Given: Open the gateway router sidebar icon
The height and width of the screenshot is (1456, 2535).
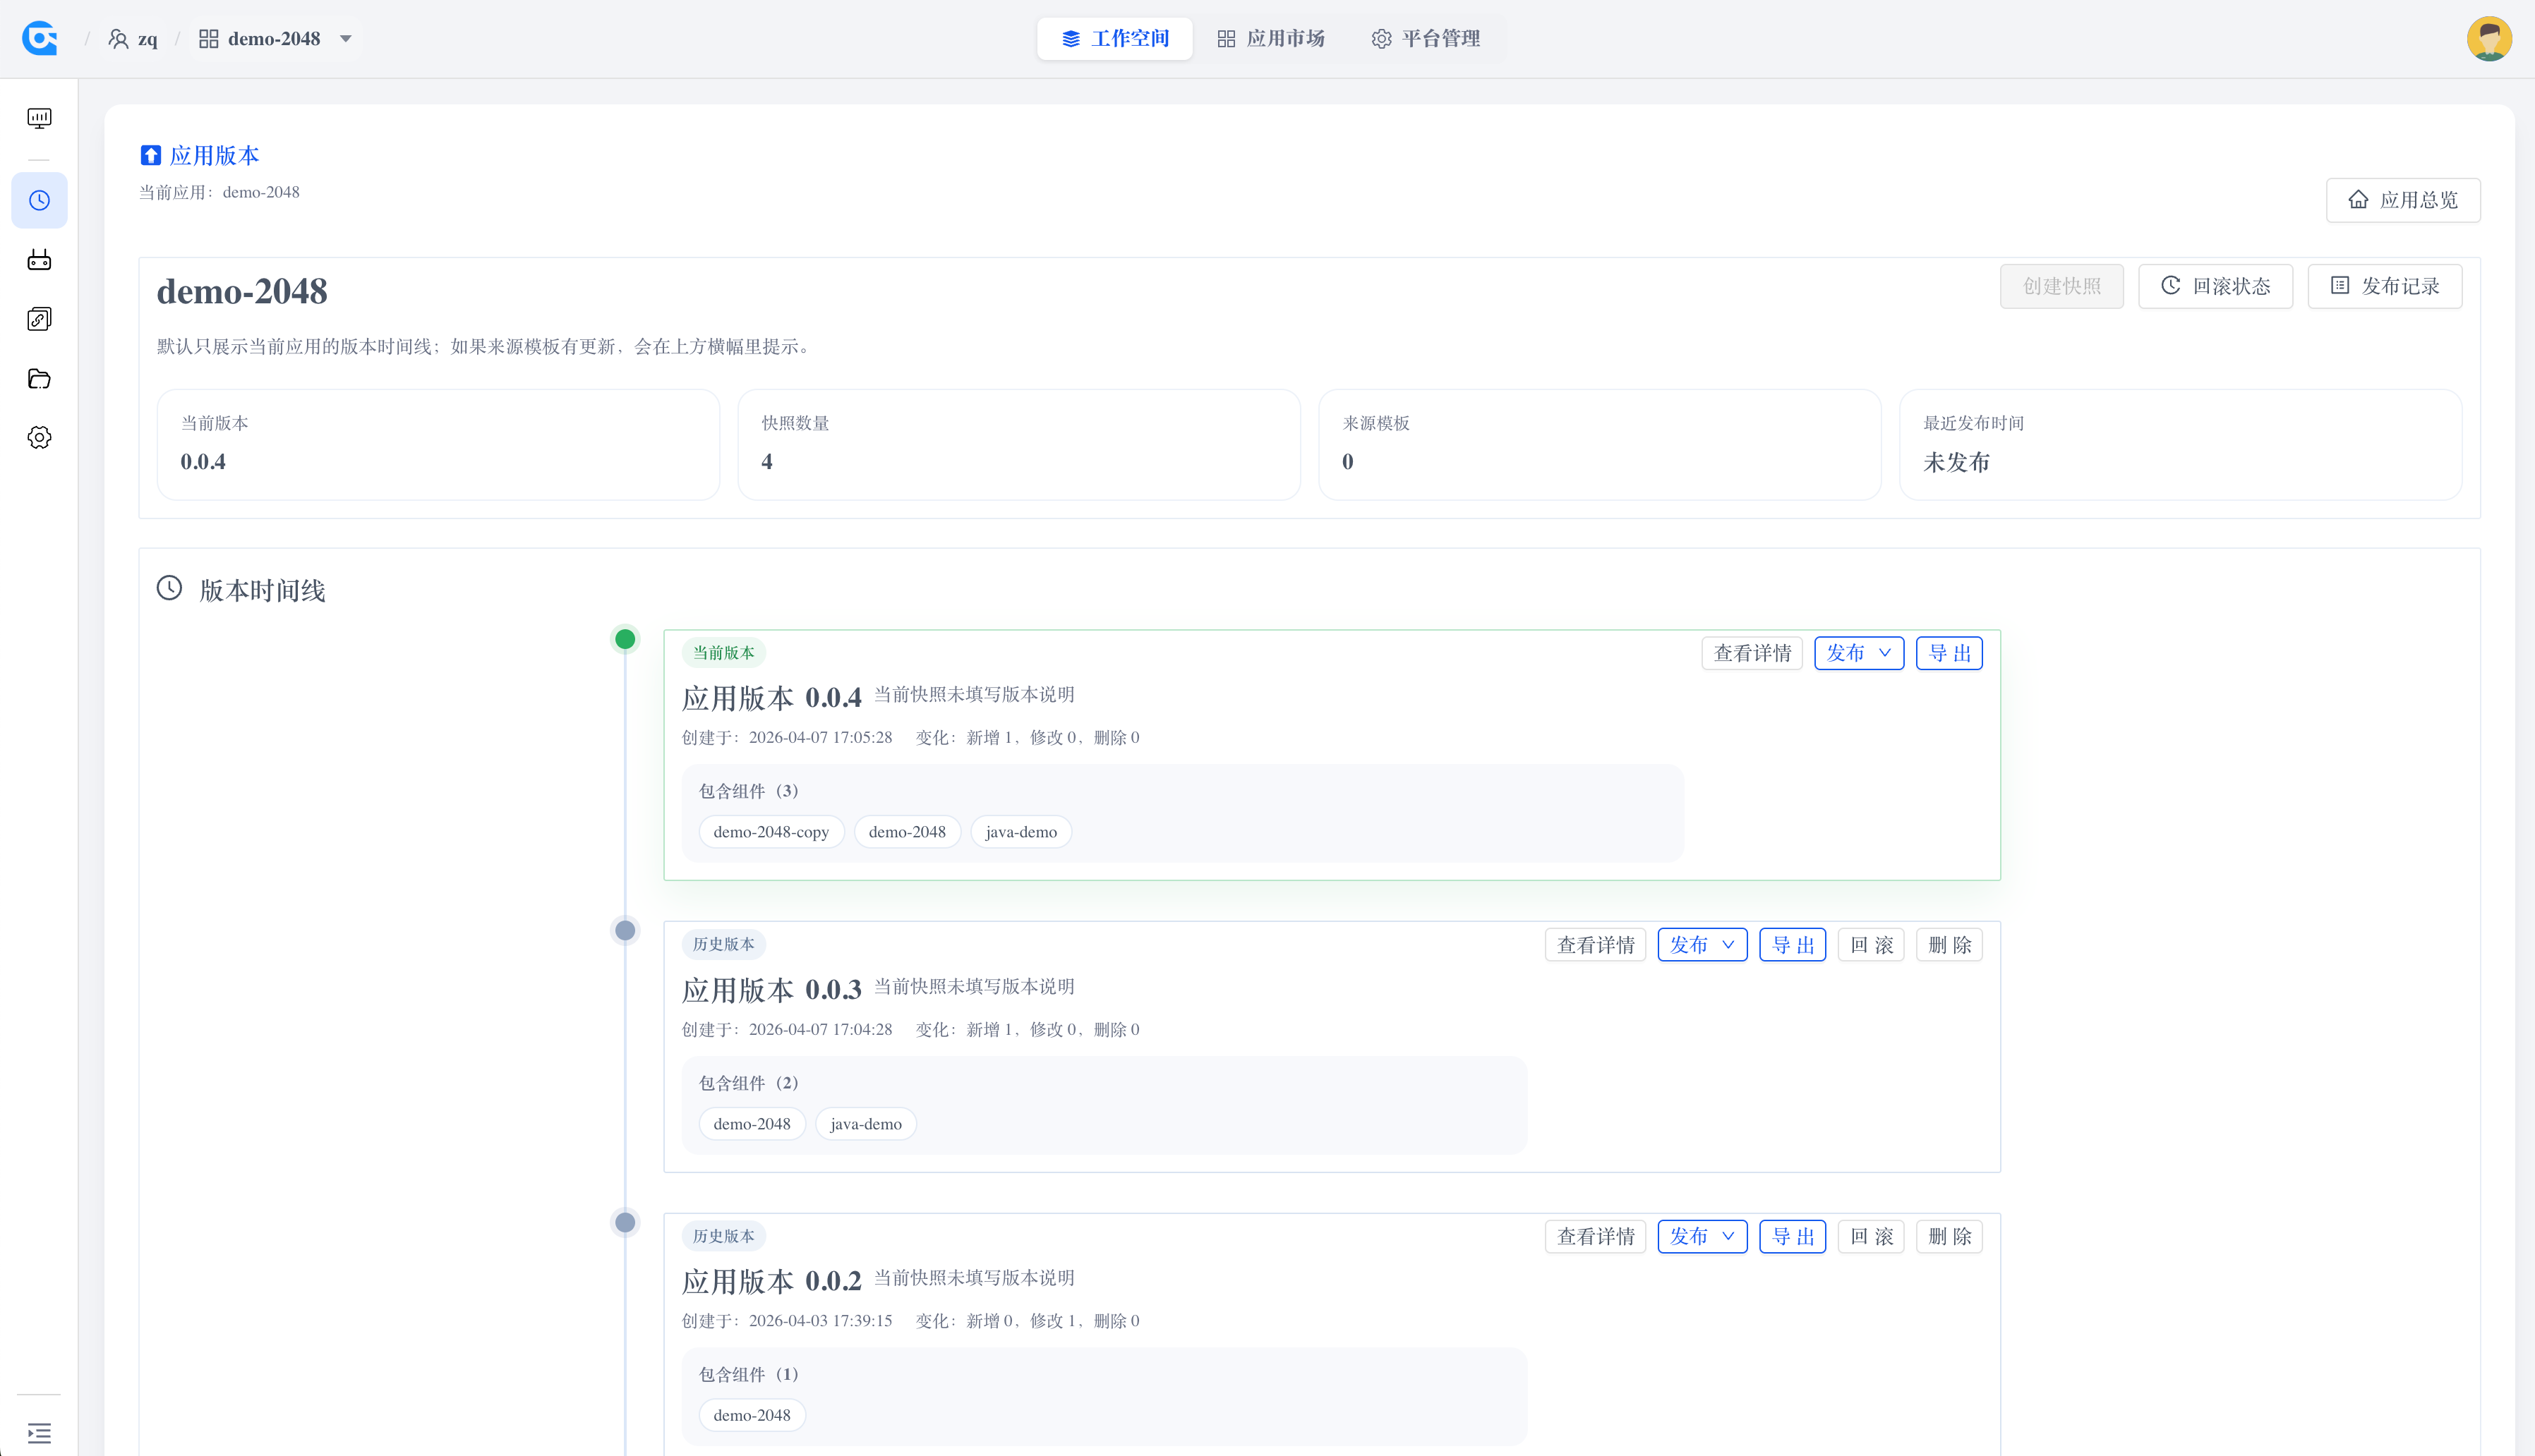Looking at the screenshot, I should (x=39, y=260).
